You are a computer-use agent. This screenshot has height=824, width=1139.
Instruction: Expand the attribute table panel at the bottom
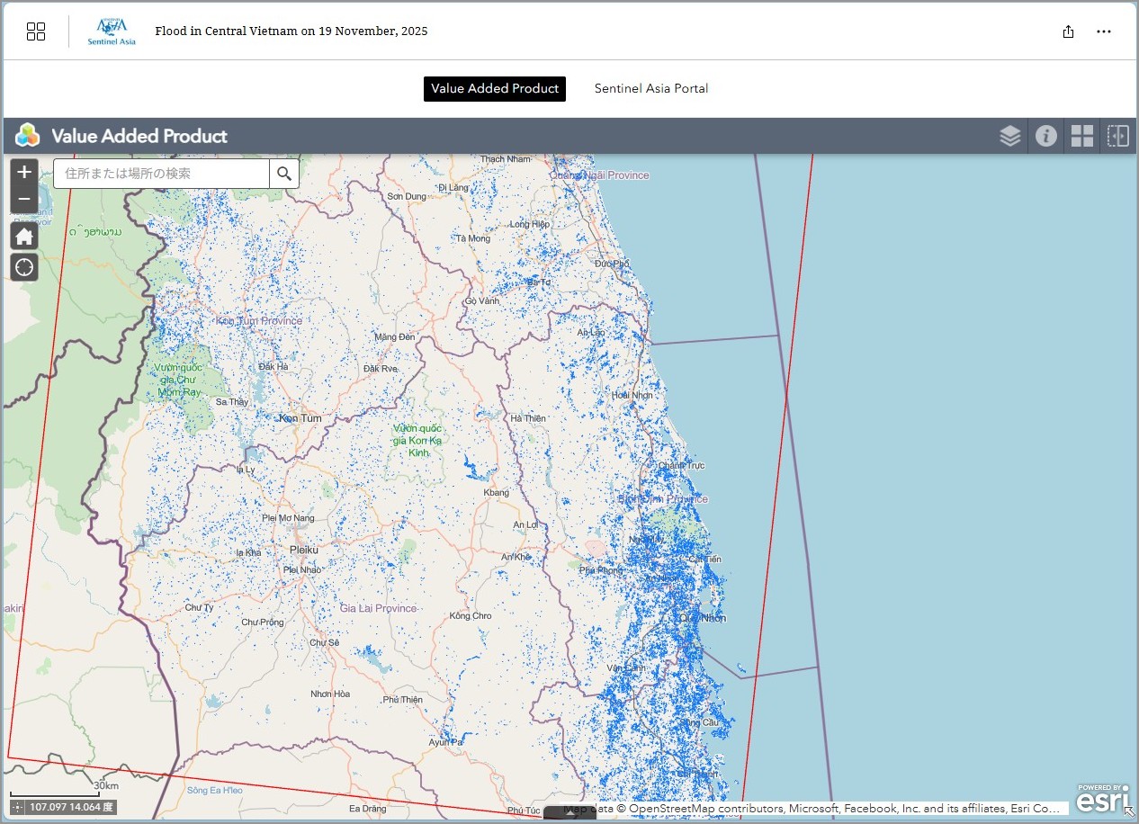click(x=569, y=814)
